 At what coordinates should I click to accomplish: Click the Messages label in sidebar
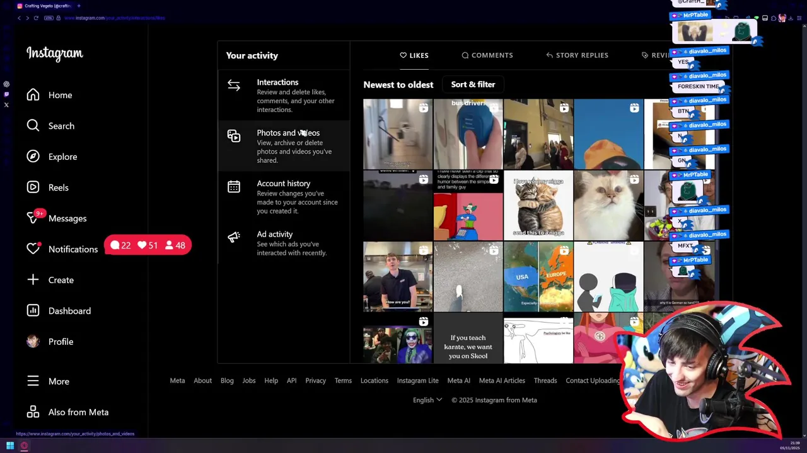[67, 218]
